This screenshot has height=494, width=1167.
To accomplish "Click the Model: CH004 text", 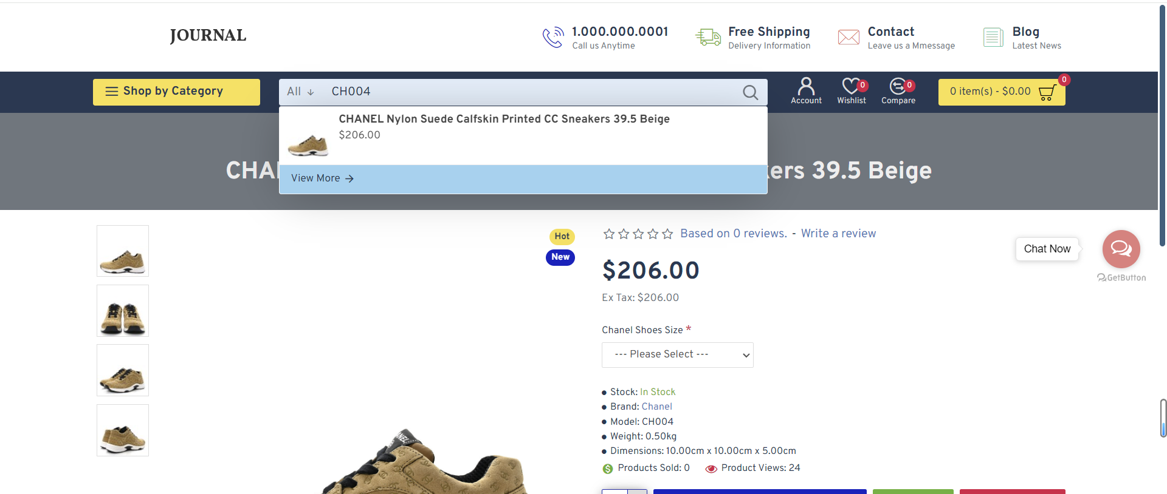I will 642,422.
